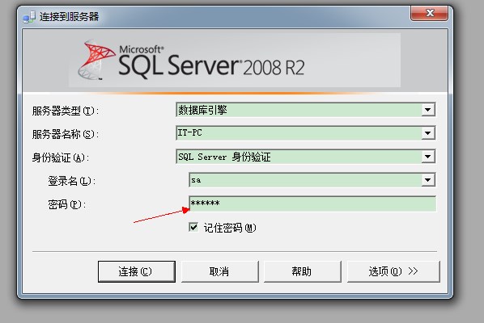Click the 取消 (Cancel) button
The height and width of the screenshot is (323, 484).
click(x=220, y=271)
